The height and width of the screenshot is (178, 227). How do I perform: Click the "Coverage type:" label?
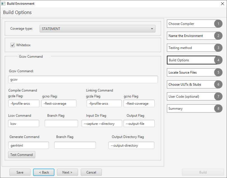click(x=22, y=29)
